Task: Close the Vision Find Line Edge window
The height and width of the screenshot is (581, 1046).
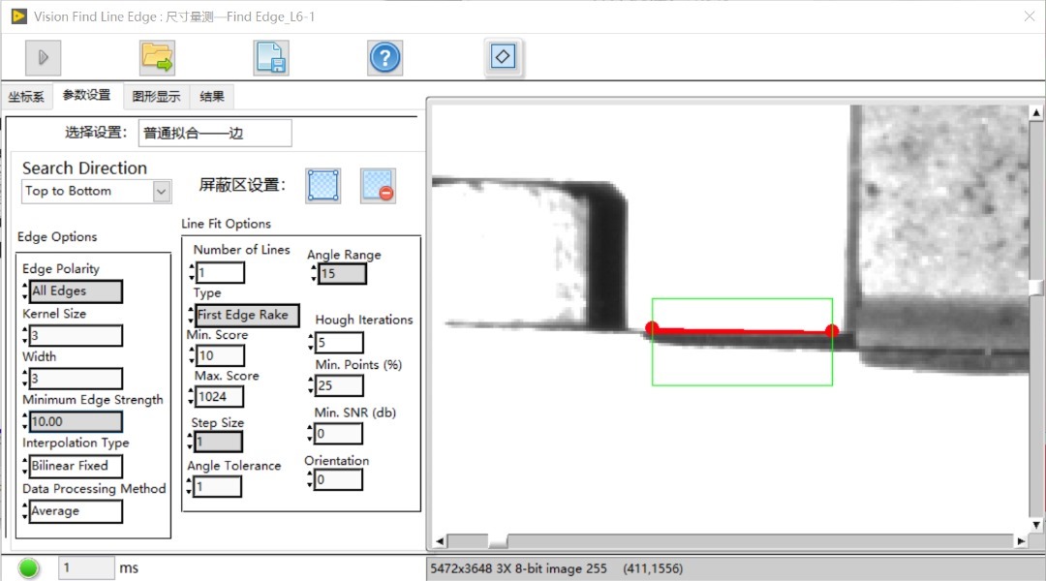Action: pyautogui.click(x=1030, y=16)
